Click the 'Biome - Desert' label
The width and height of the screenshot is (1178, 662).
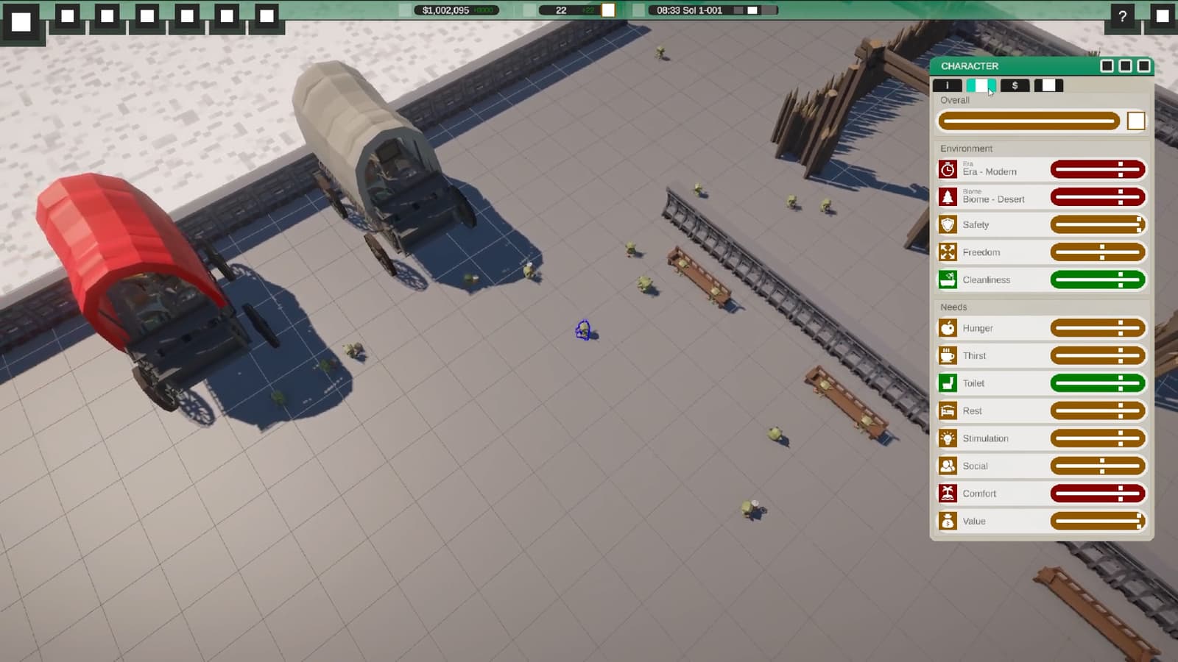(x=993, y=199)
